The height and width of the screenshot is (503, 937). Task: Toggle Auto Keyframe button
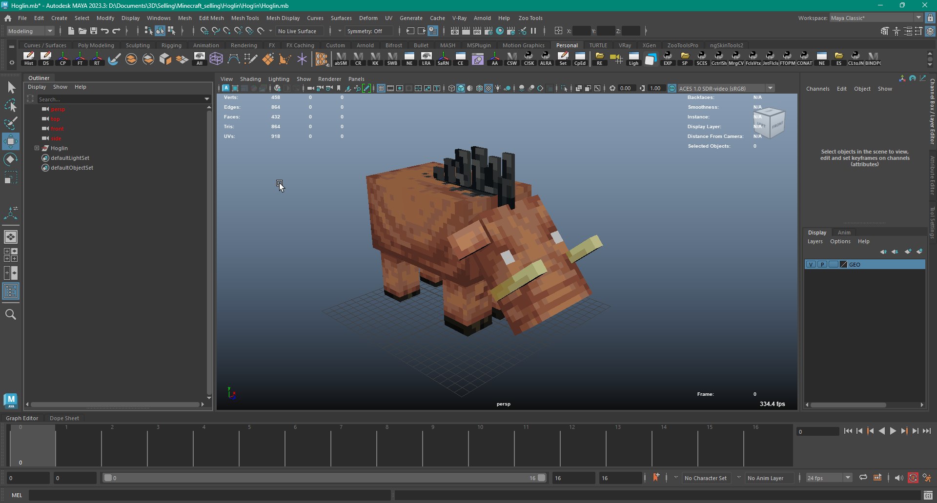click(913, 478)
